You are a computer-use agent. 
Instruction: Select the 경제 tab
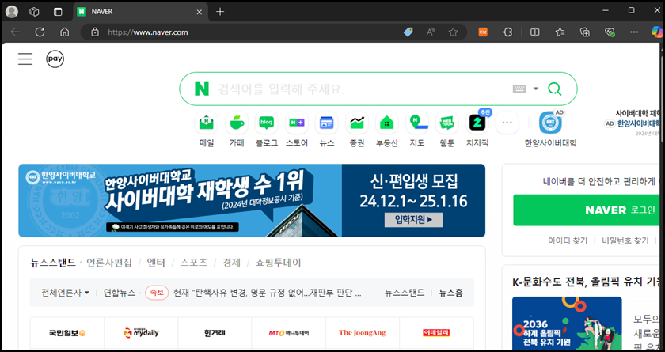[231, 263]
